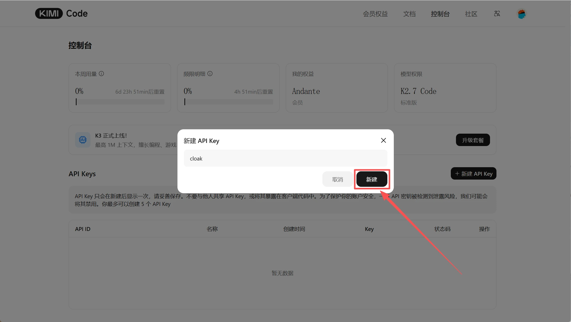Open the language translate icon
Image resolution: width=571 pixels, height=322 pixels.
point(497,14)
